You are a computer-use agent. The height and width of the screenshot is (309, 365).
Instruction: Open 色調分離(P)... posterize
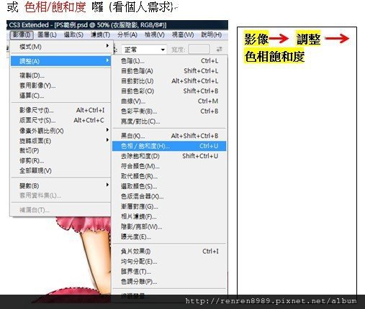click(x=169, y=282)
